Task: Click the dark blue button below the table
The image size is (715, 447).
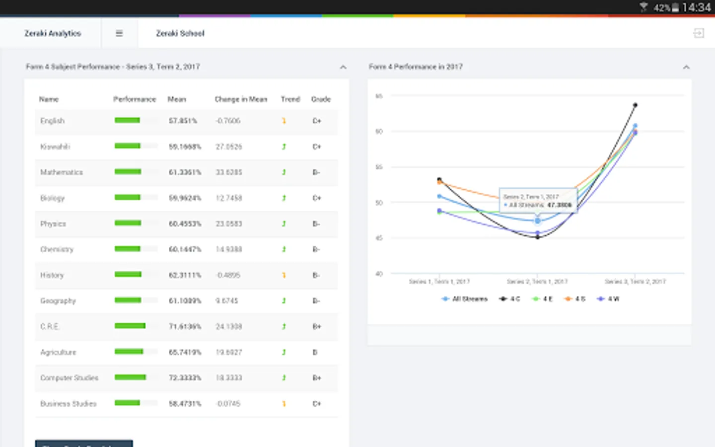Action: pos(84,443)
